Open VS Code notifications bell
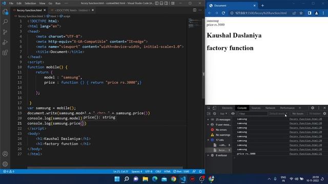The height and width of the screenshot is (184, 328). [x=200, y=172]
